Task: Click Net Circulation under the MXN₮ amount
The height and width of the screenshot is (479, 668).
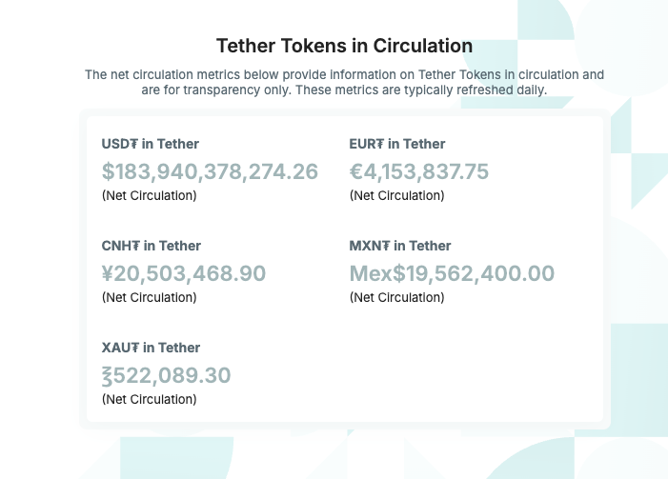Action: click(x=396, y=297)
